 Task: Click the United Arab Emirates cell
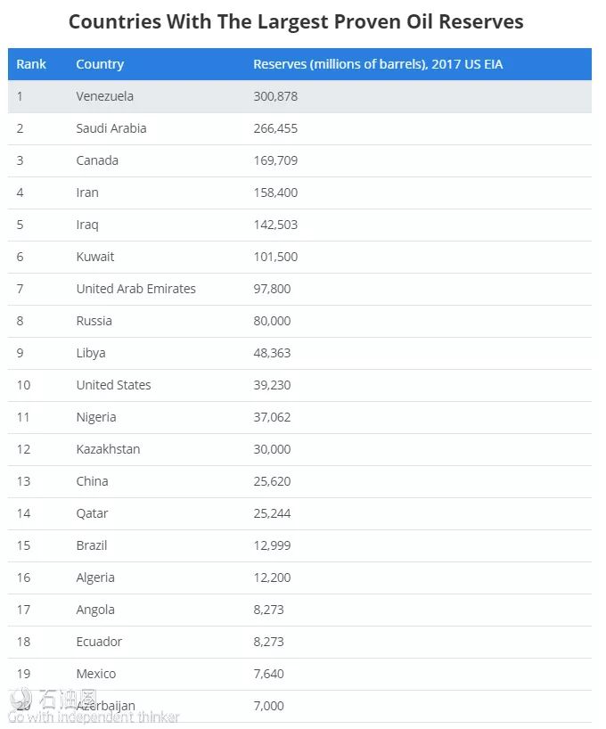[x=135, y=289]
